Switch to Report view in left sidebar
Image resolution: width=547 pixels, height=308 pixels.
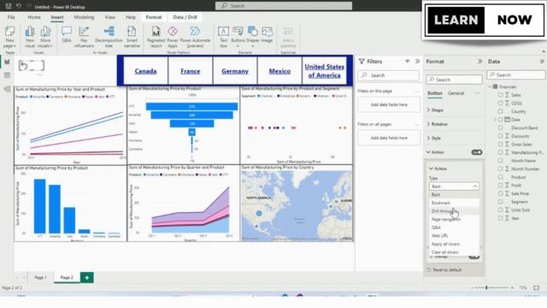tap(7, 62)
